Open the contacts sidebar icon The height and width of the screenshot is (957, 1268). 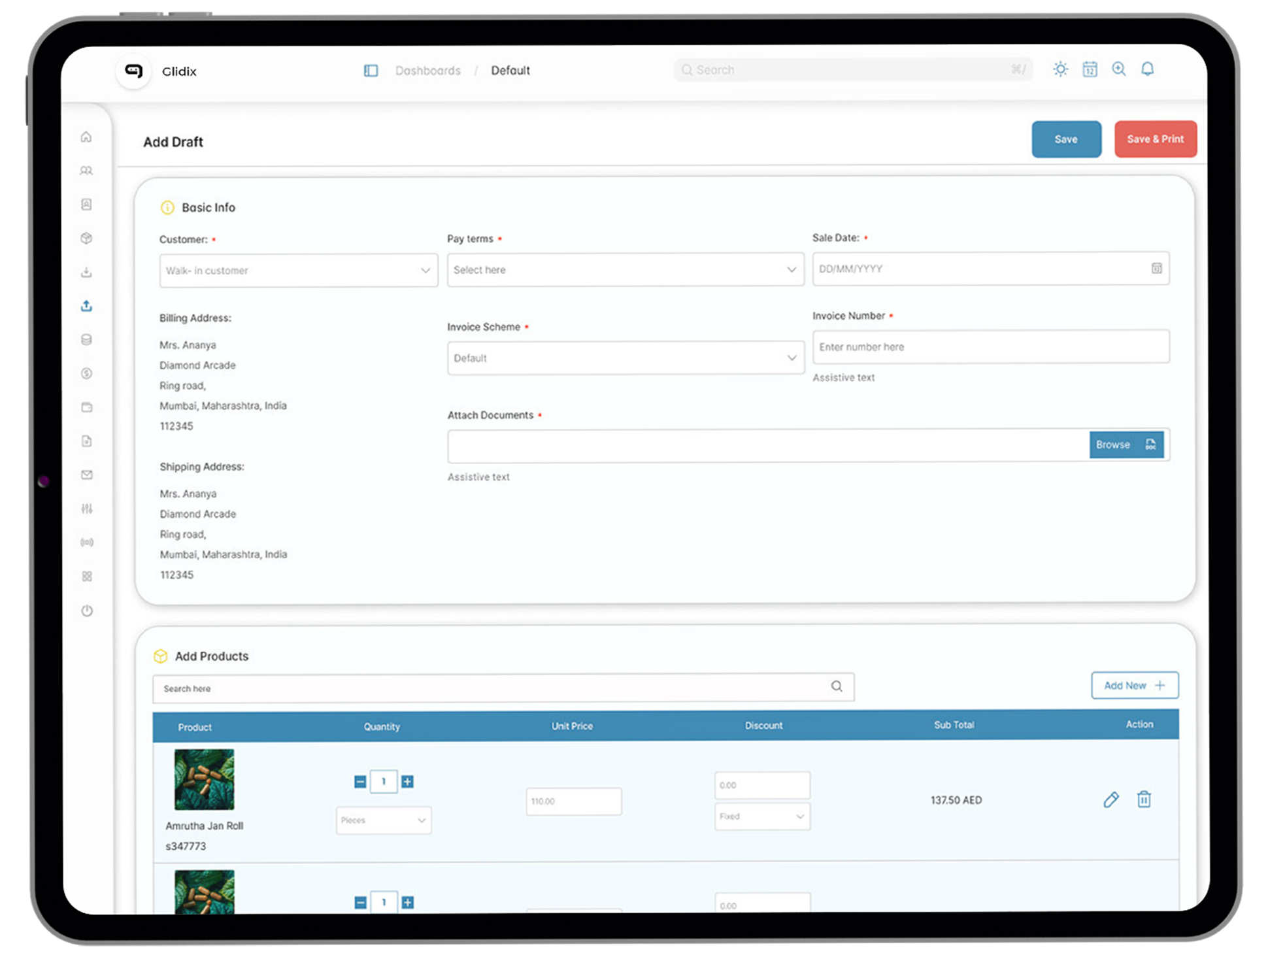(x=86, y=205)
